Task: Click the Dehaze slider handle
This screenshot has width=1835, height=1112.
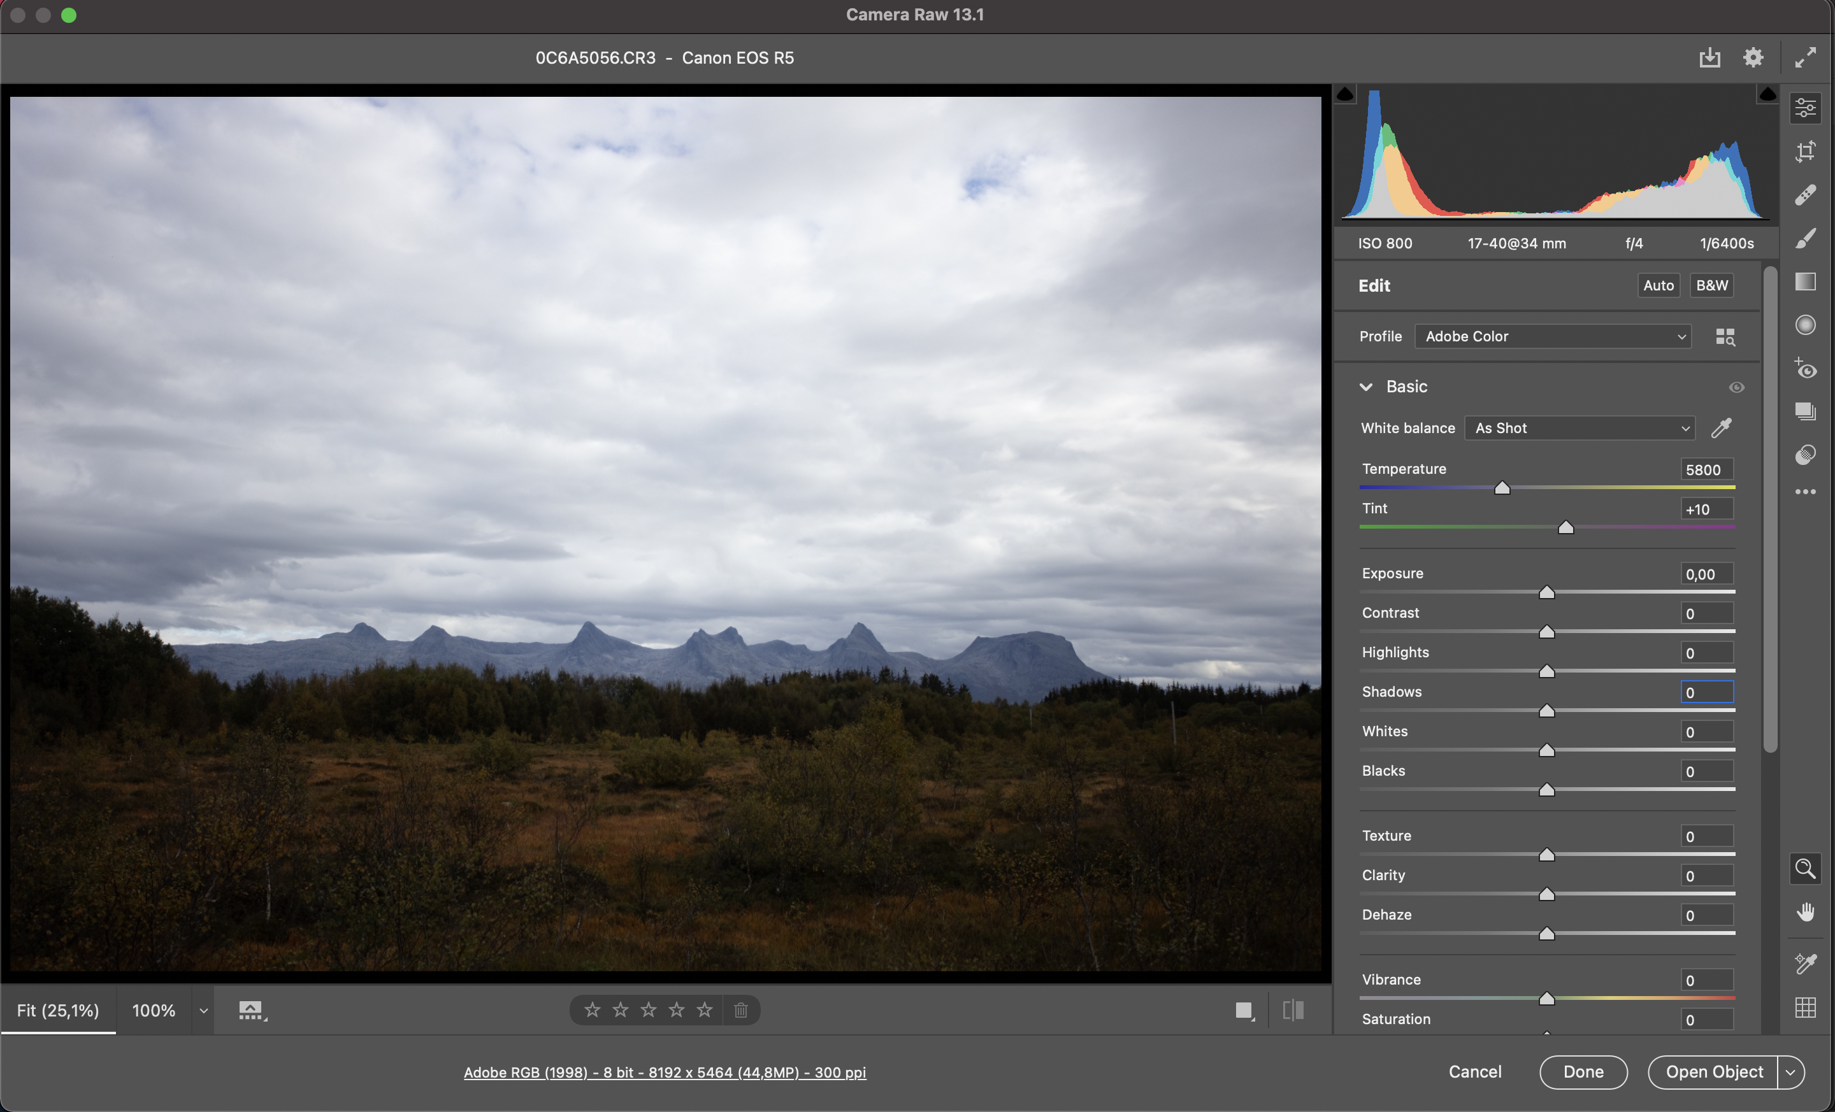Action: tap(1547, 934)
